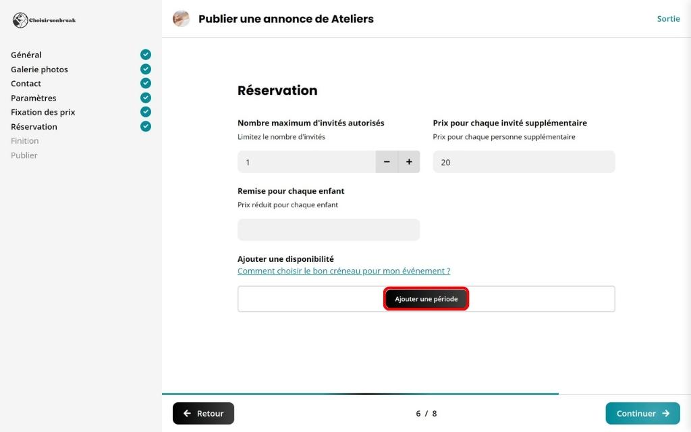Click the extra guest price field
Viewport: 691px width, 432px height.
(524, 162)
